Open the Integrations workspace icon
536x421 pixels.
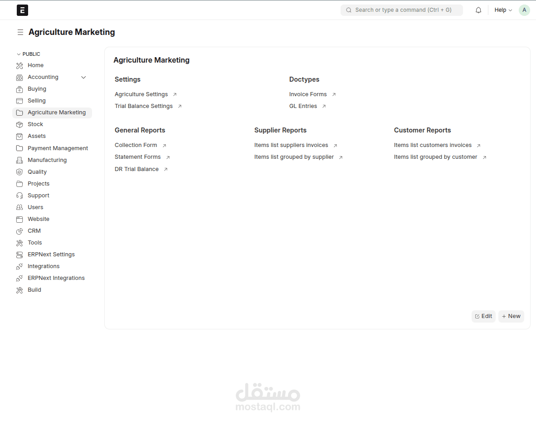(20, 266)
